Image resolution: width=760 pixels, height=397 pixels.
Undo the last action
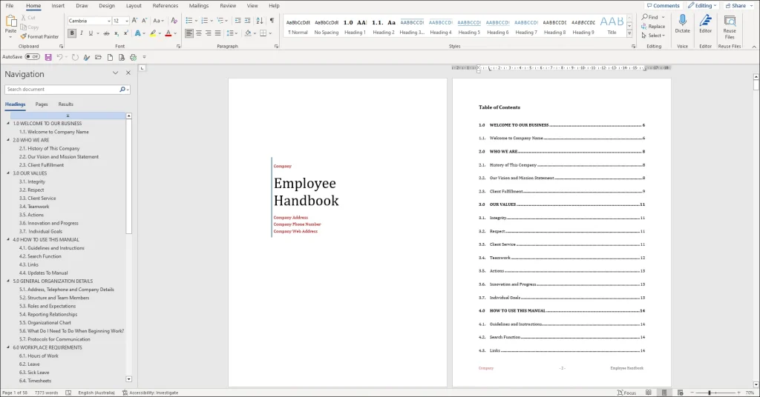coord(59,57)
